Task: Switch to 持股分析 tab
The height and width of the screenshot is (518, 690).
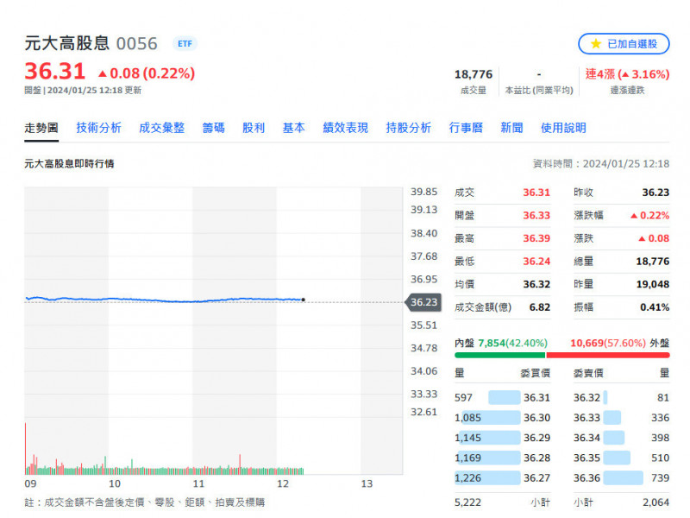Action: [408, 128]
